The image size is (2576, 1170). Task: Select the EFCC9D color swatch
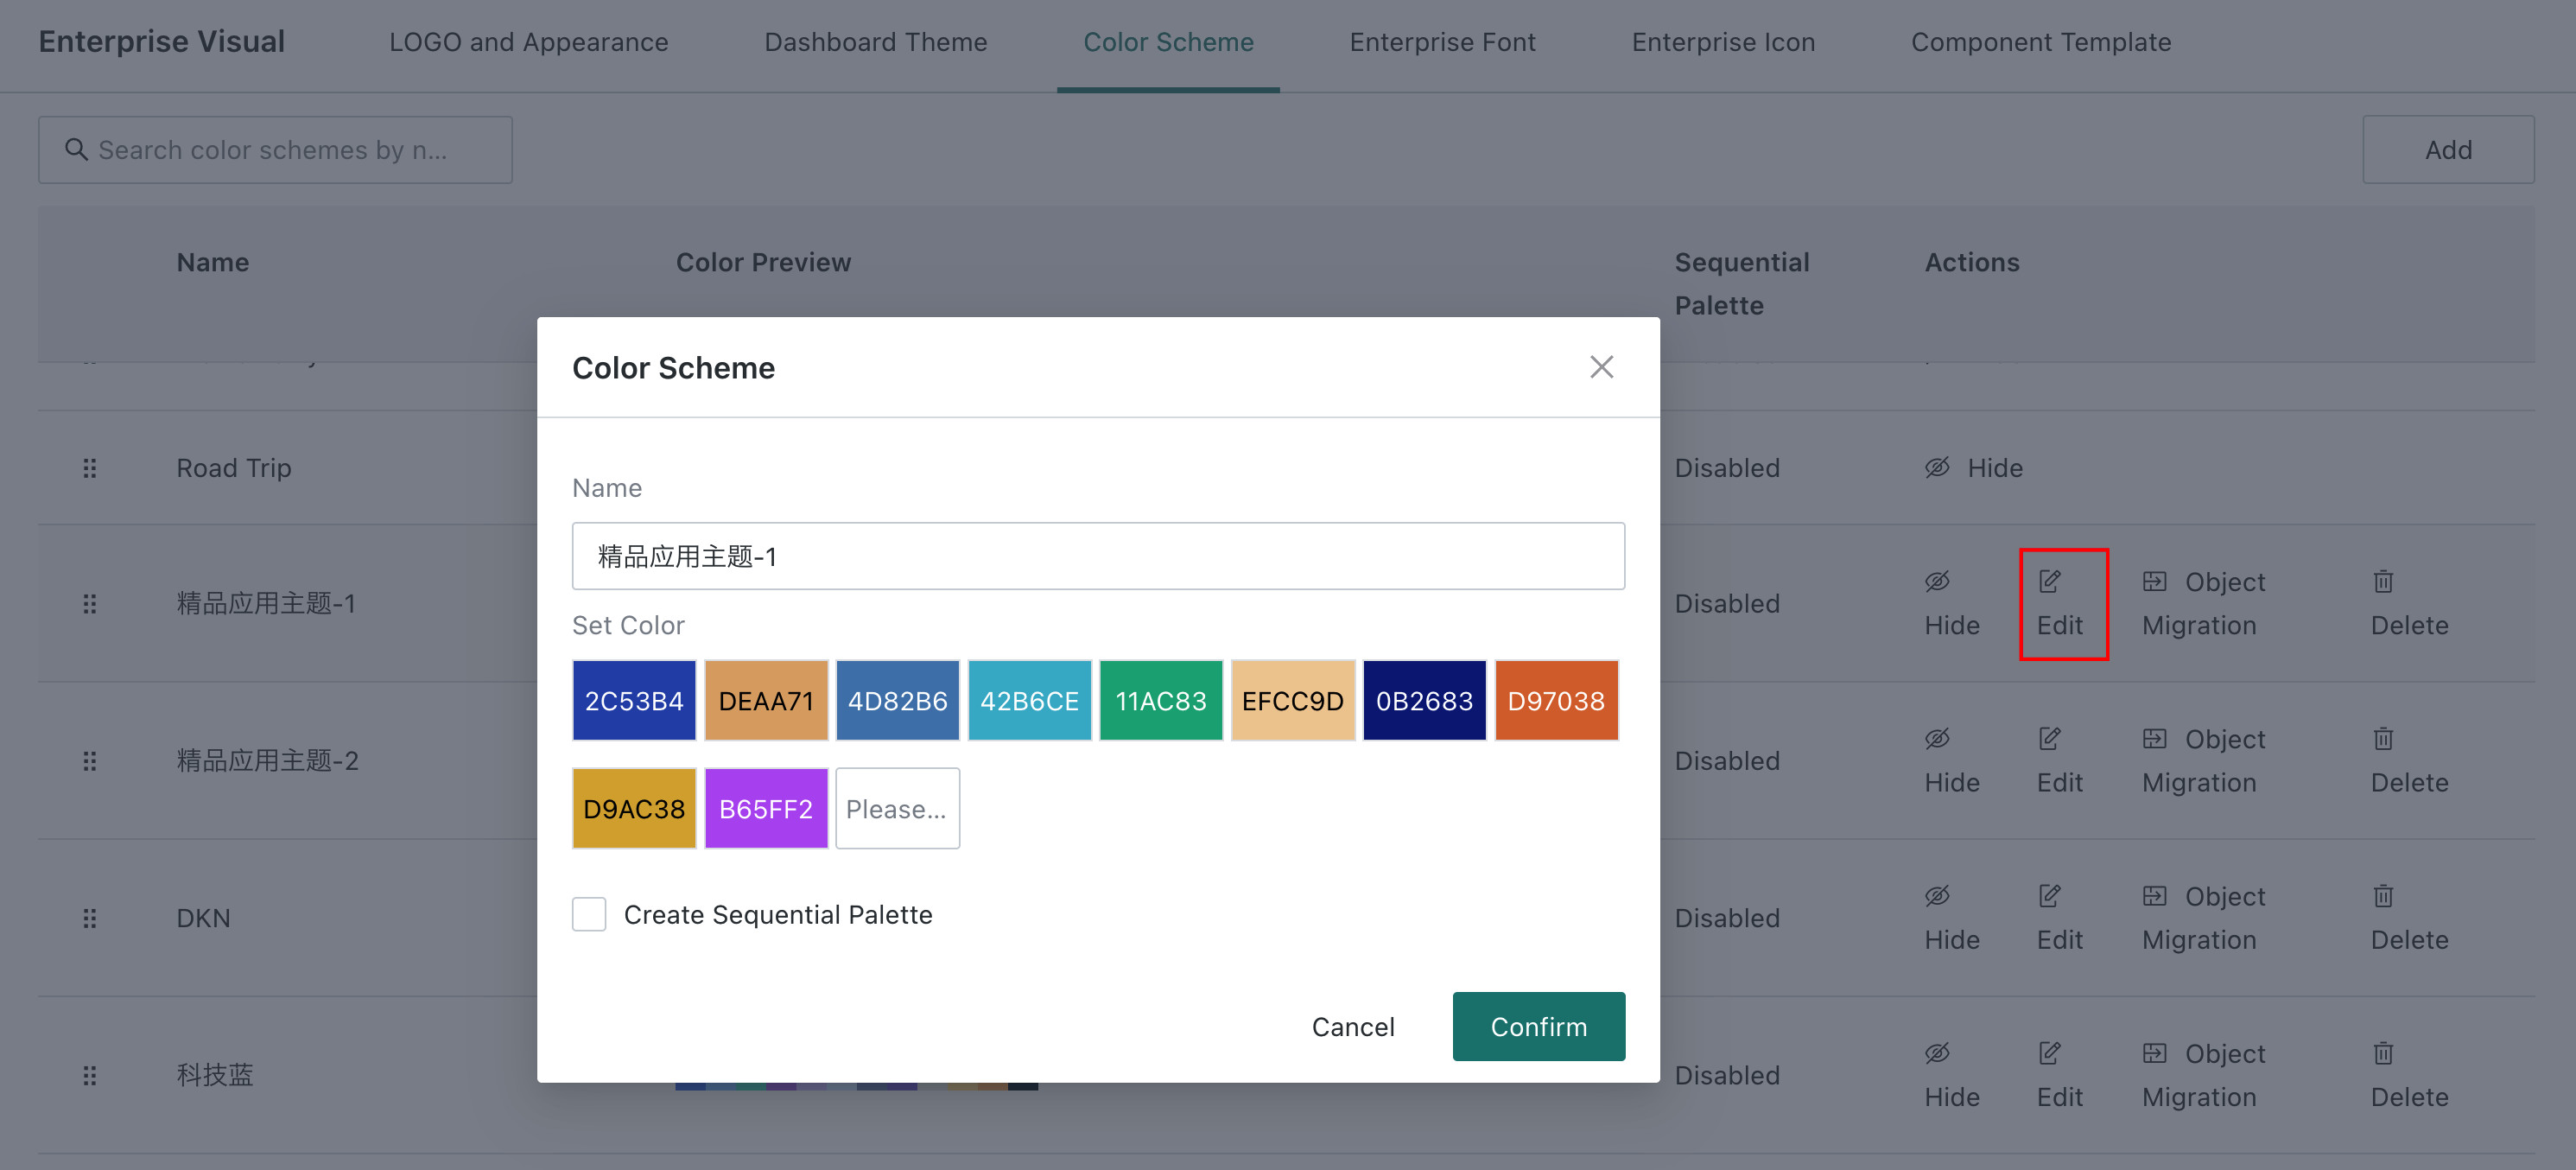[1293, 700]
